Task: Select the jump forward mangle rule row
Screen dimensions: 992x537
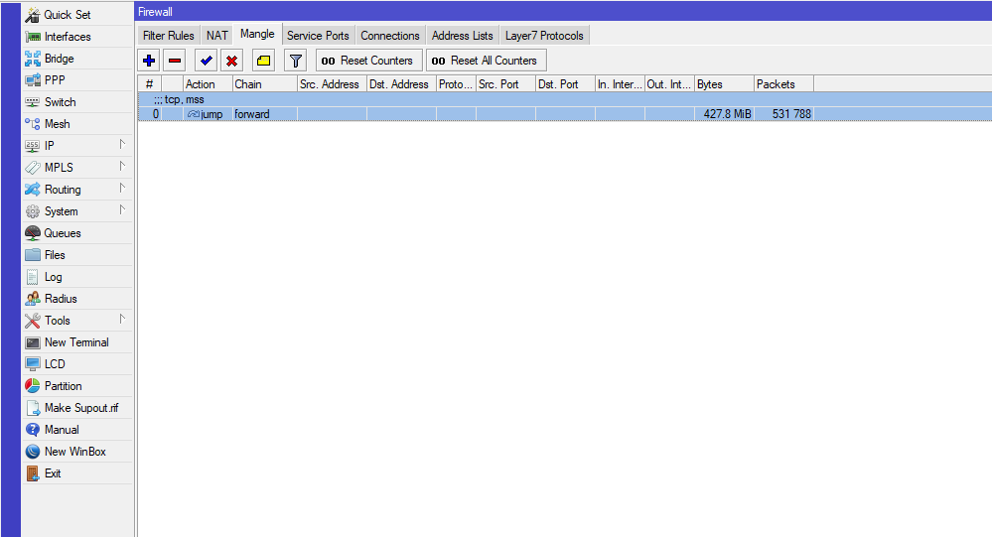Action: click(397, 114)
